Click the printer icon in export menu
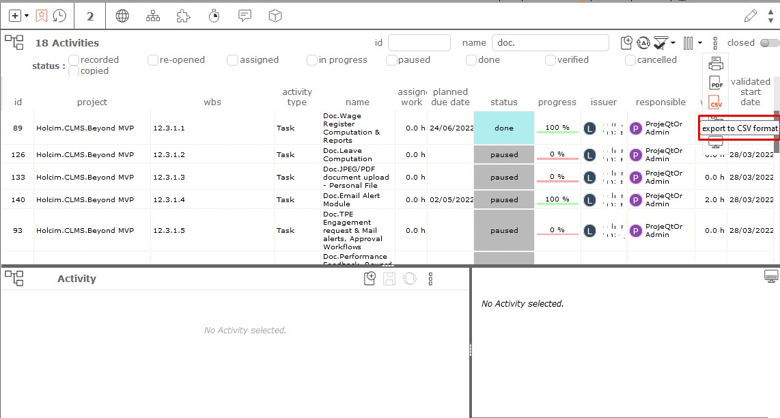 (715, 64)
